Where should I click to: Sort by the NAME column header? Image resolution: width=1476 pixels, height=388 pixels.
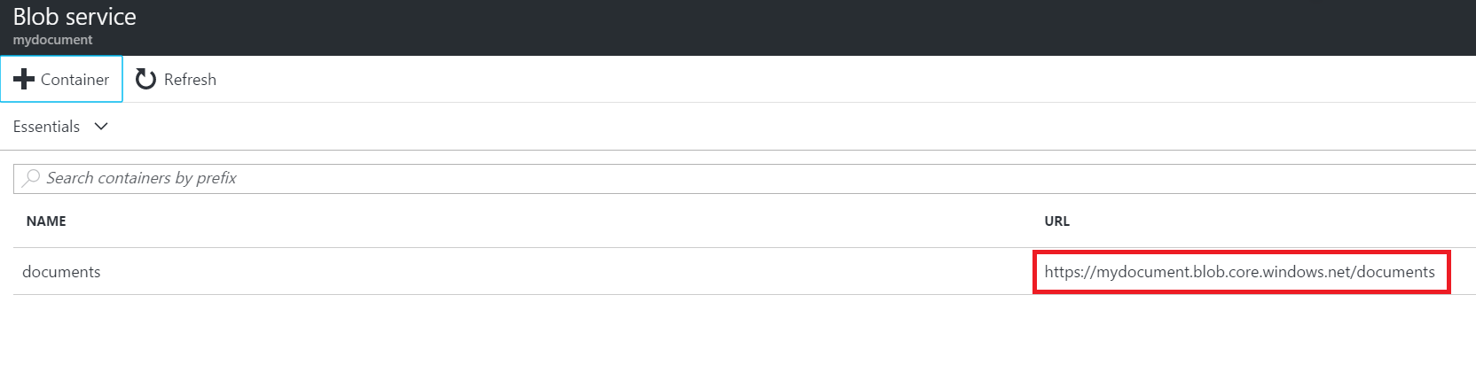click(46, 221)
